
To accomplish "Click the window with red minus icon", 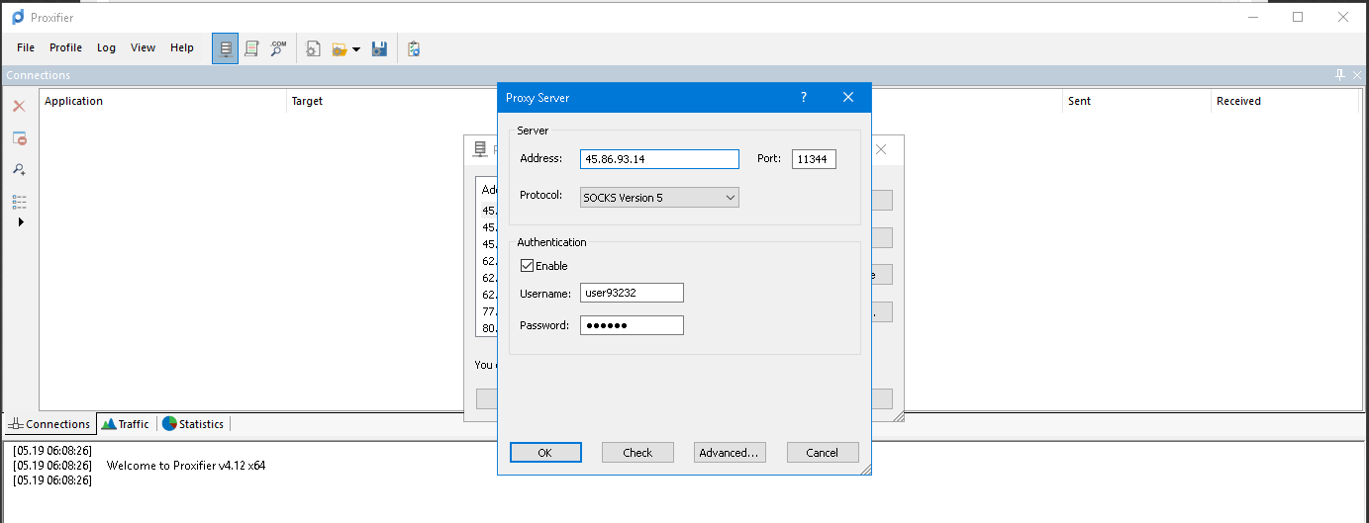I will pos(19,137).
